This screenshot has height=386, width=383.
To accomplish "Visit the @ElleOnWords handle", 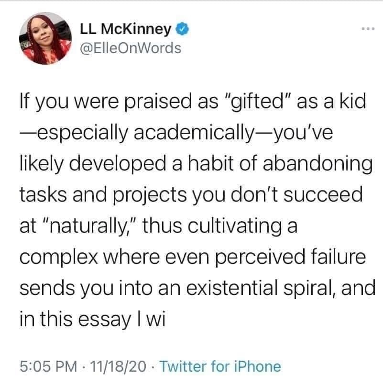I will (x=131, y=48).
